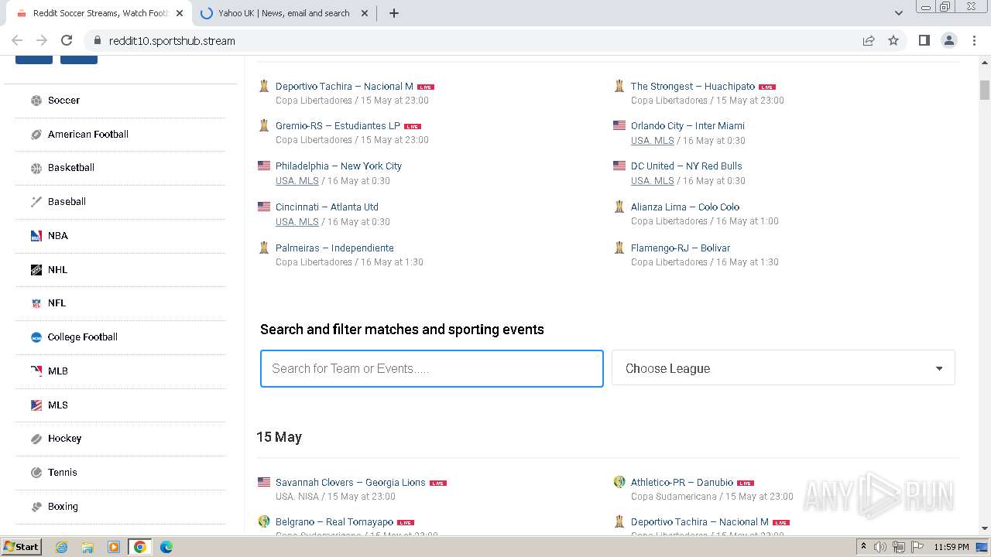The image size is (991, 557).
Task: Open a new browser tab
Action: 394,13
